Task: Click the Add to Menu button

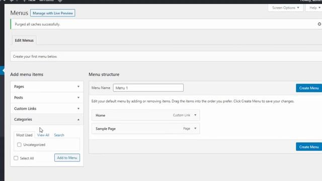Action: pyautogui.click(x=67, y=157)
